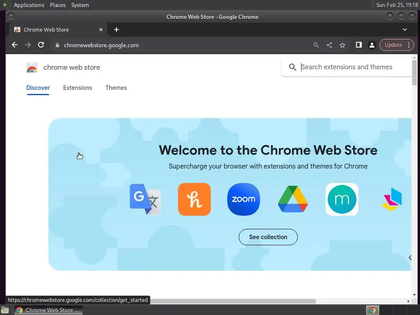Open the Places menu
Image resolution: width=420 pixels, height=315 pixels.
click(57, 5)
